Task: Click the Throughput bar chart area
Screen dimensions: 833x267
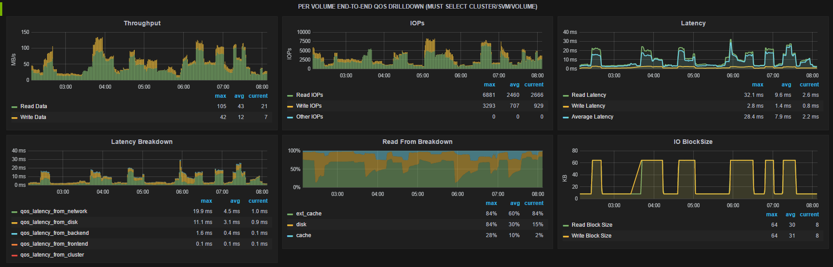Action: (x=149, y=56)
